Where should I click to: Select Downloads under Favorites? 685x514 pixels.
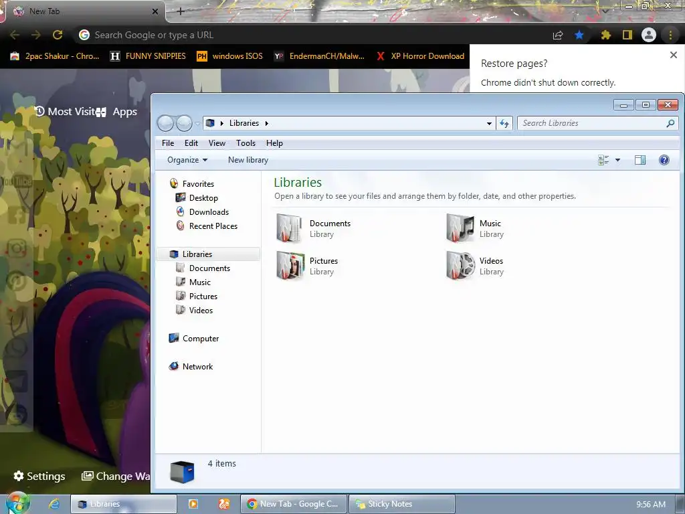point(209,212)
